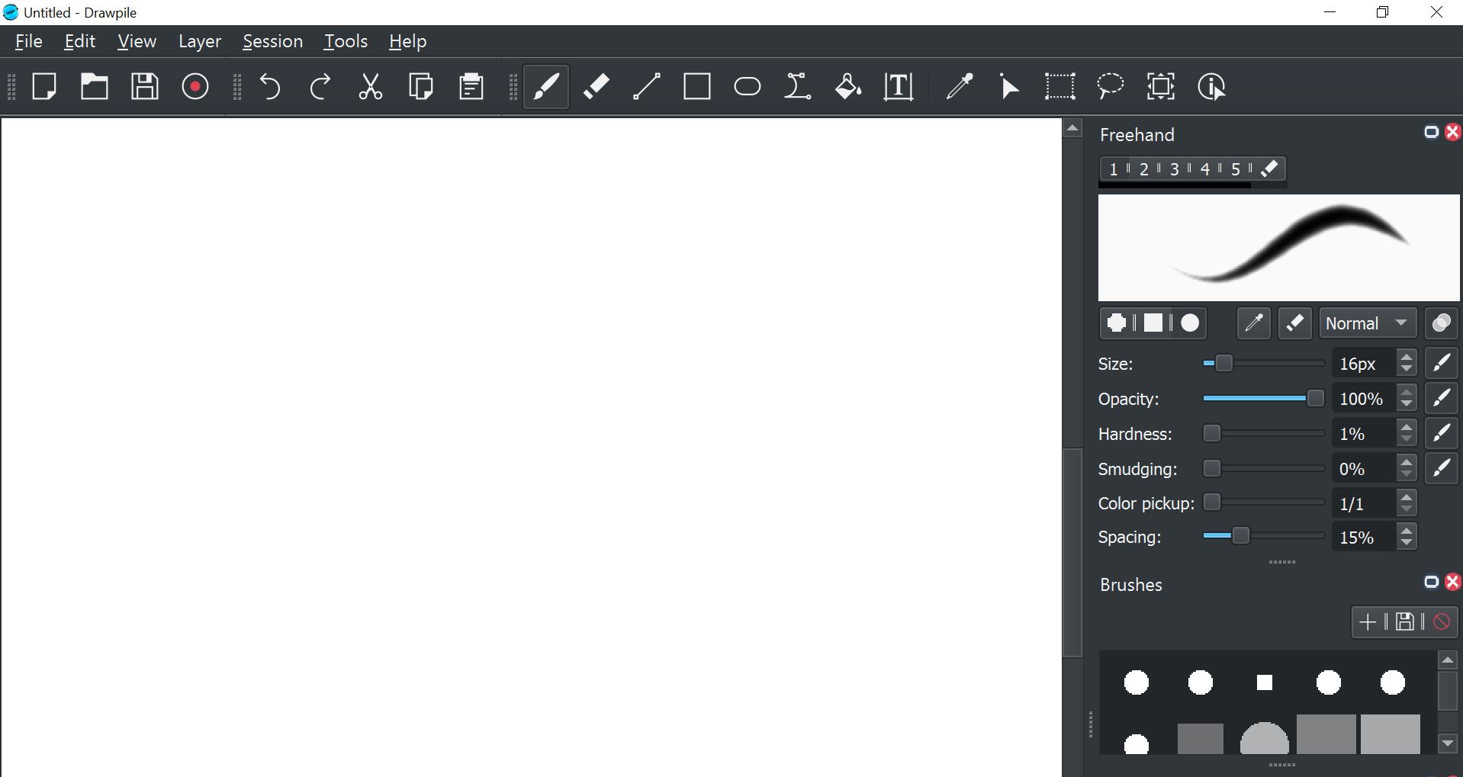Select the Rectangle tool

tap(697, 87)
